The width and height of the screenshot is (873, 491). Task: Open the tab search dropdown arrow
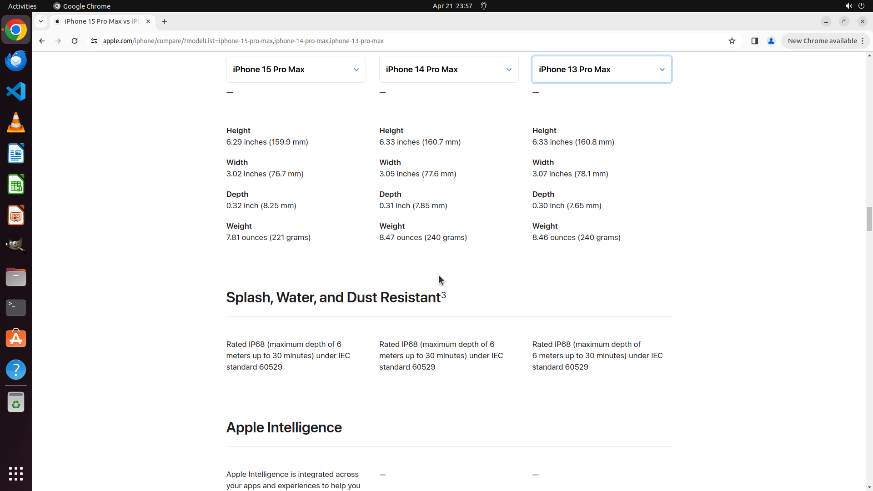pyautogui.click(x=41, y=21)
